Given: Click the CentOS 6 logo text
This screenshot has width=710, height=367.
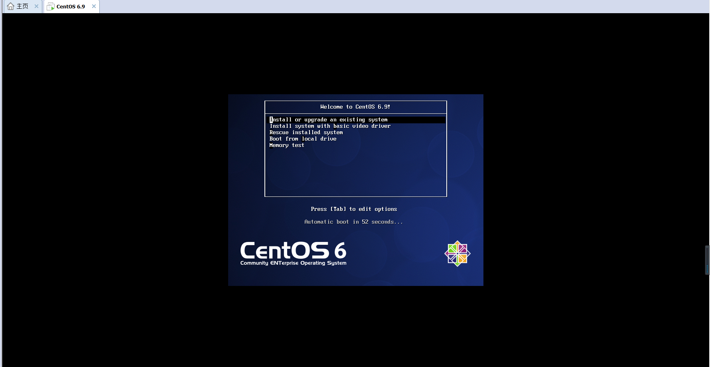Looking at the screenshot, I should click(x=293, y=250).
